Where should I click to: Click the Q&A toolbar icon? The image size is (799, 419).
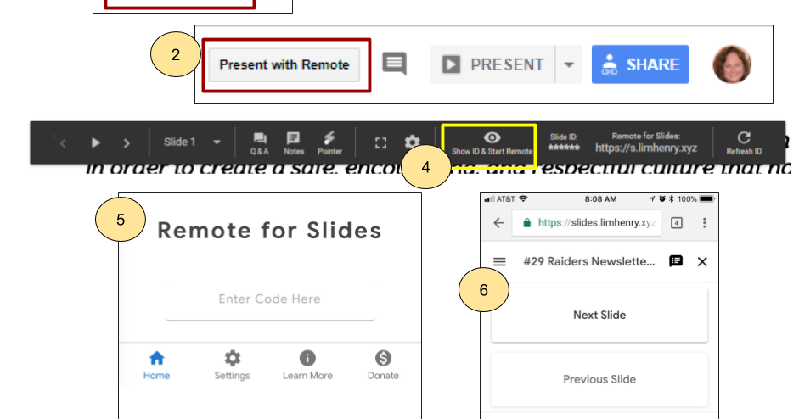(259, 143)
